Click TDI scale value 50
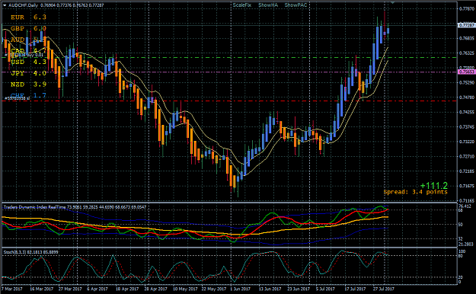This screenshot has width=476, height=294. [461, 225]
